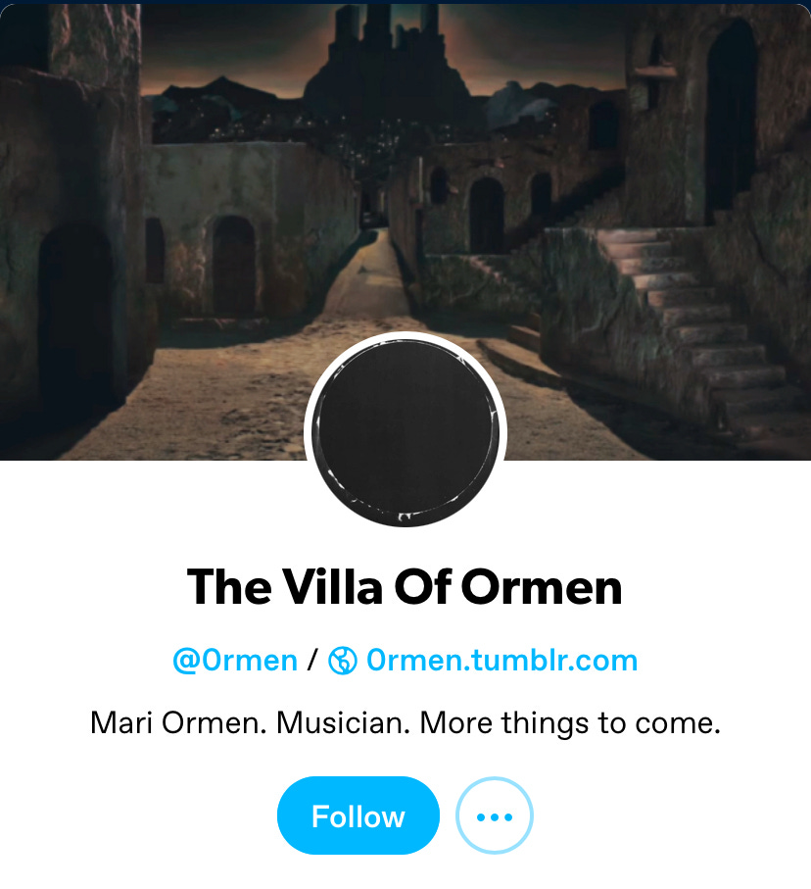Select the blog title The Villa Of Ormen

point(405,587)
